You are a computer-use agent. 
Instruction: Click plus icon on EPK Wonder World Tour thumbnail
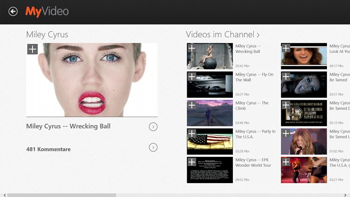[x=192, y=162]
